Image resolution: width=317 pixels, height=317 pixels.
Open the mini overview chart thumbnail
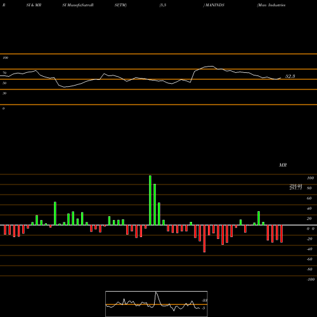157,304
